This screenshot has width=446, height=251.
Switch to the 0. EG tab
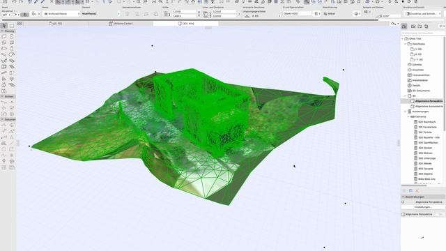[x=56, y=23]
